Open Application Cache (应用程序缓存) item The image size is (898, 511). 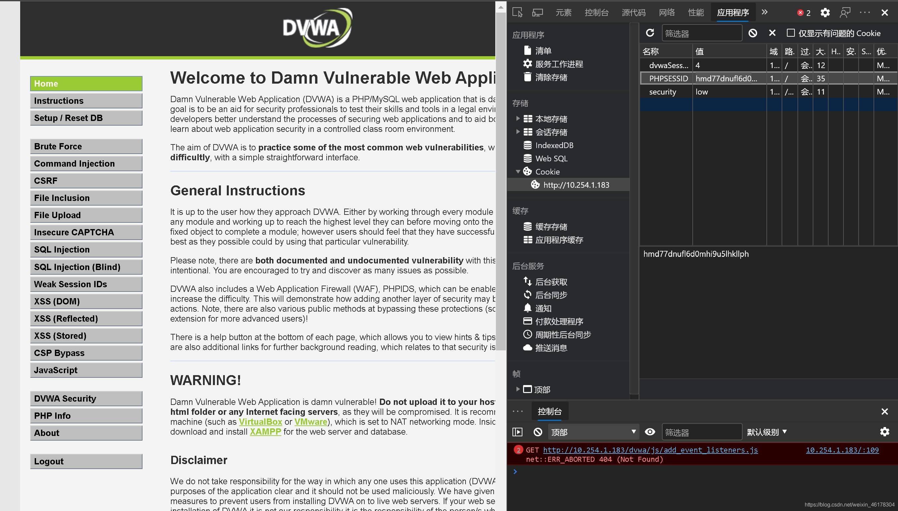tap(553, 240)
